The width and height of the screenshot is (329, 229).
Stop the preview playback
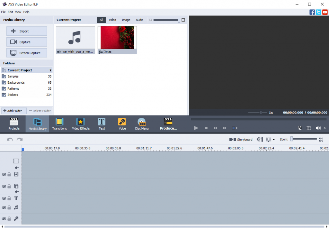coord(206,128)
